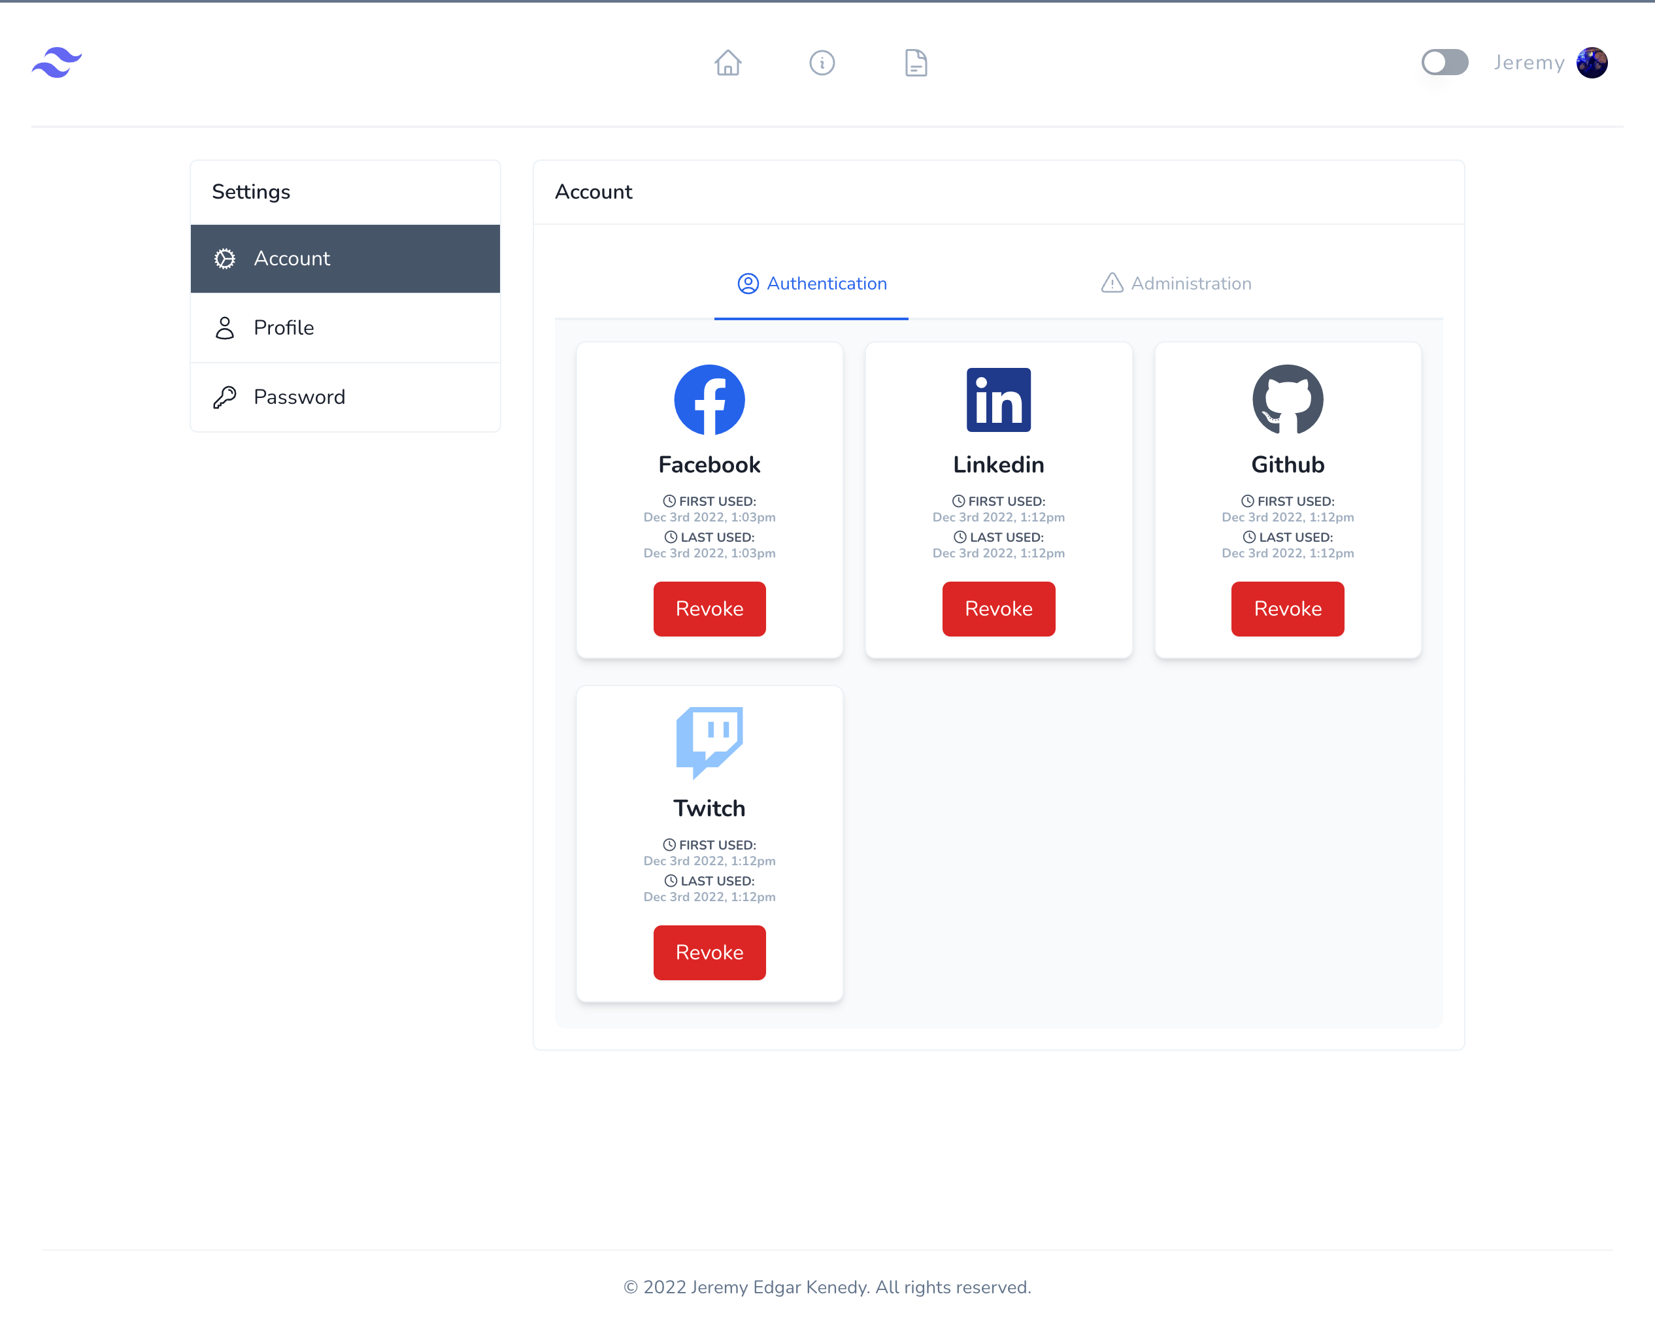Click the Twitch card title

[x=709, y=809]
